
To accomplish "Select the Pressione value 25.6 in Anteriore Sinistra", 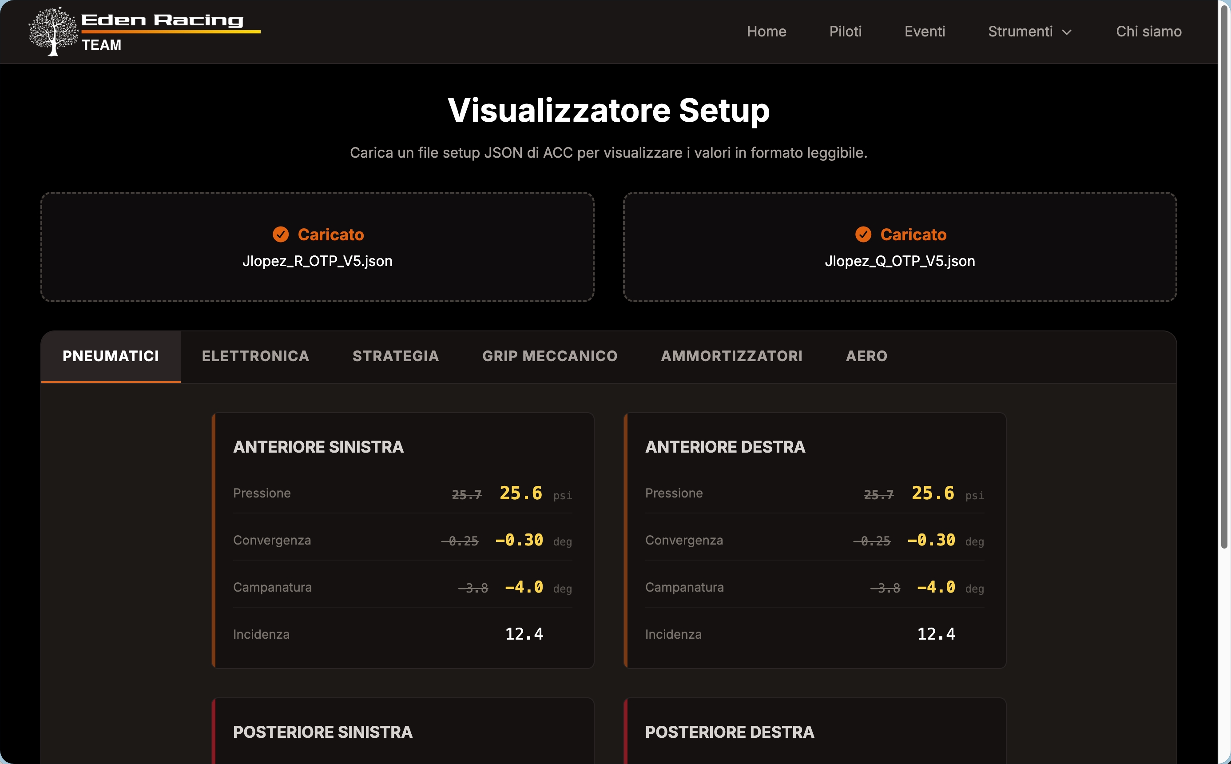I will point(520,493).
